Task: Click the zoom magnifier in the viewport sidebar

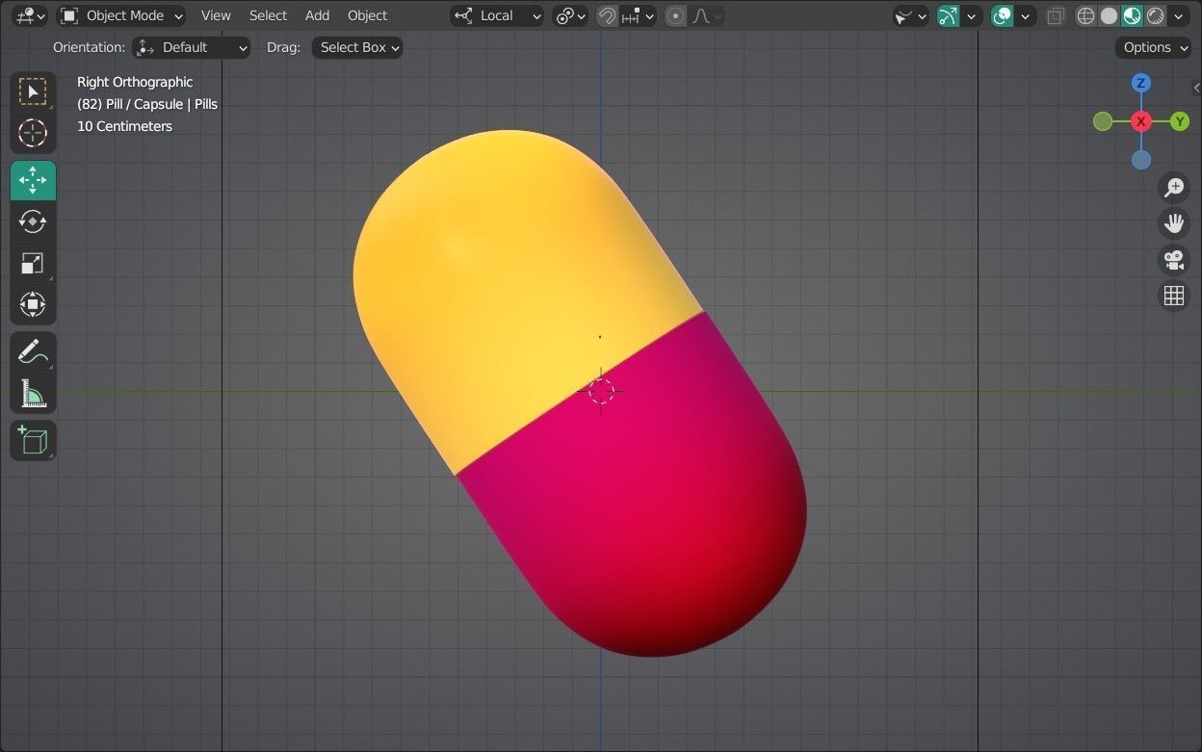Action: point(1173,187)
